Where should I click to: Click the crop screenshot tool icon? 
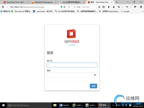[x=119, y=7]
